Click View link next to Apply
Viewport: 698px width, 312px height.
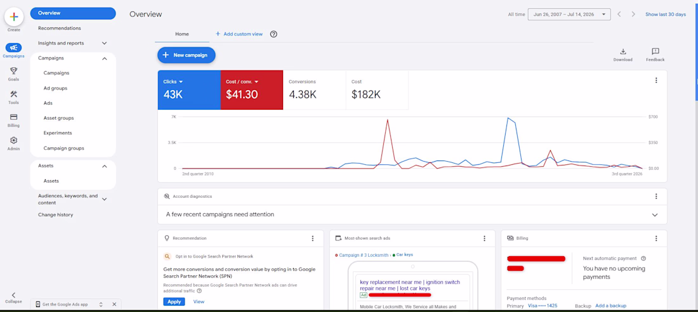199,302
